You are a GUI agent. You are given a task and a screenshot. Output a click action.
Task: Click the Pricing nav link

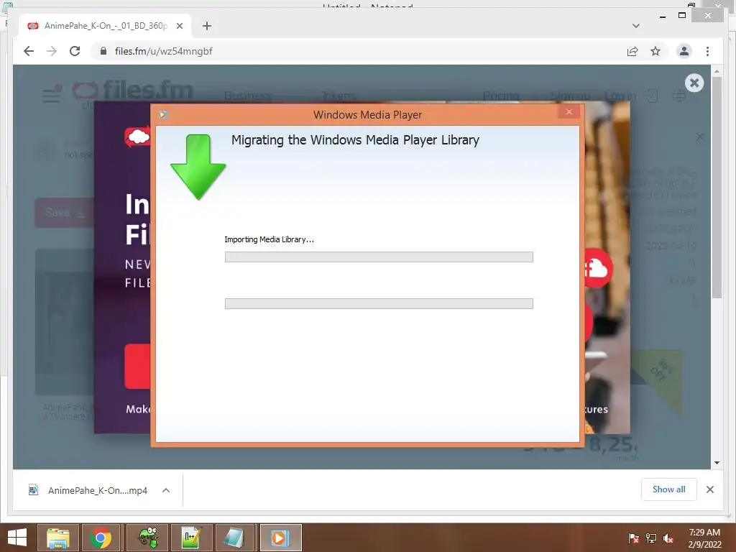coord(501,96)
